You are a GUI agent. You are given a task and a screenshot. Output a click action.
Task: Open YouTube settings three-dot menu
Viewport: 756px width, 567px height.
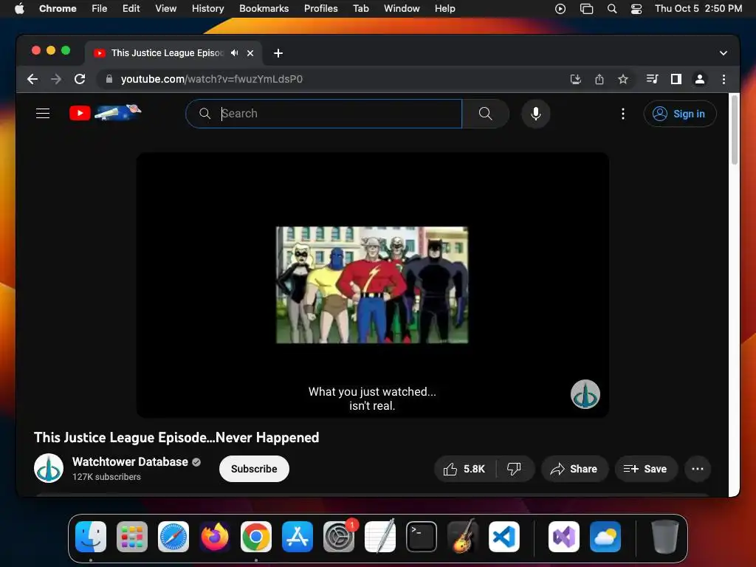point(623,113)
